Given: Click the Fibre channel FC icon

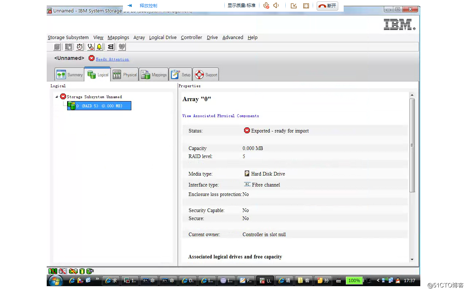Looking at the screenshot, I should (247, 184).
